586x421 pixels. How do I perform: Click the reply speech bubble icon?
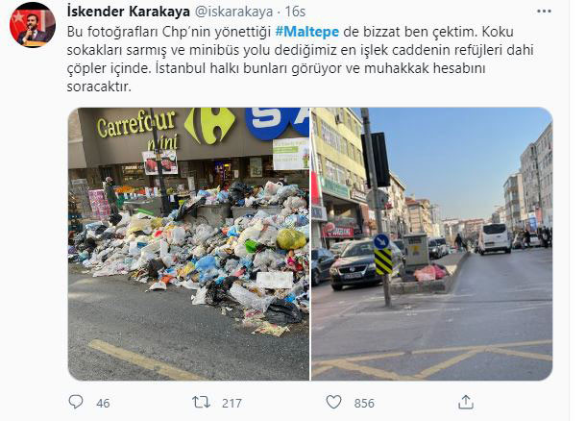coord(76,402)
